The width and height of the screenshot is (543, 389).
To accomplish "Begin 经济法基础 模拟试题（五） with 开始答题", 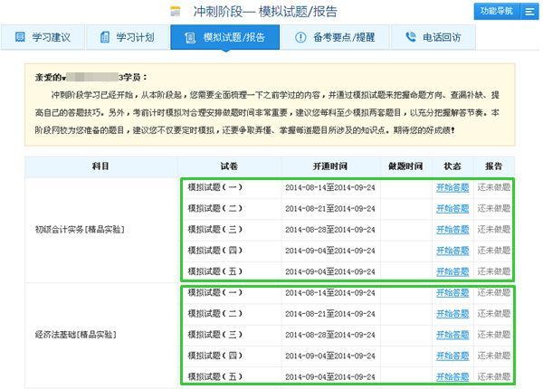I will pyautogui.click(x=452, y=376).
